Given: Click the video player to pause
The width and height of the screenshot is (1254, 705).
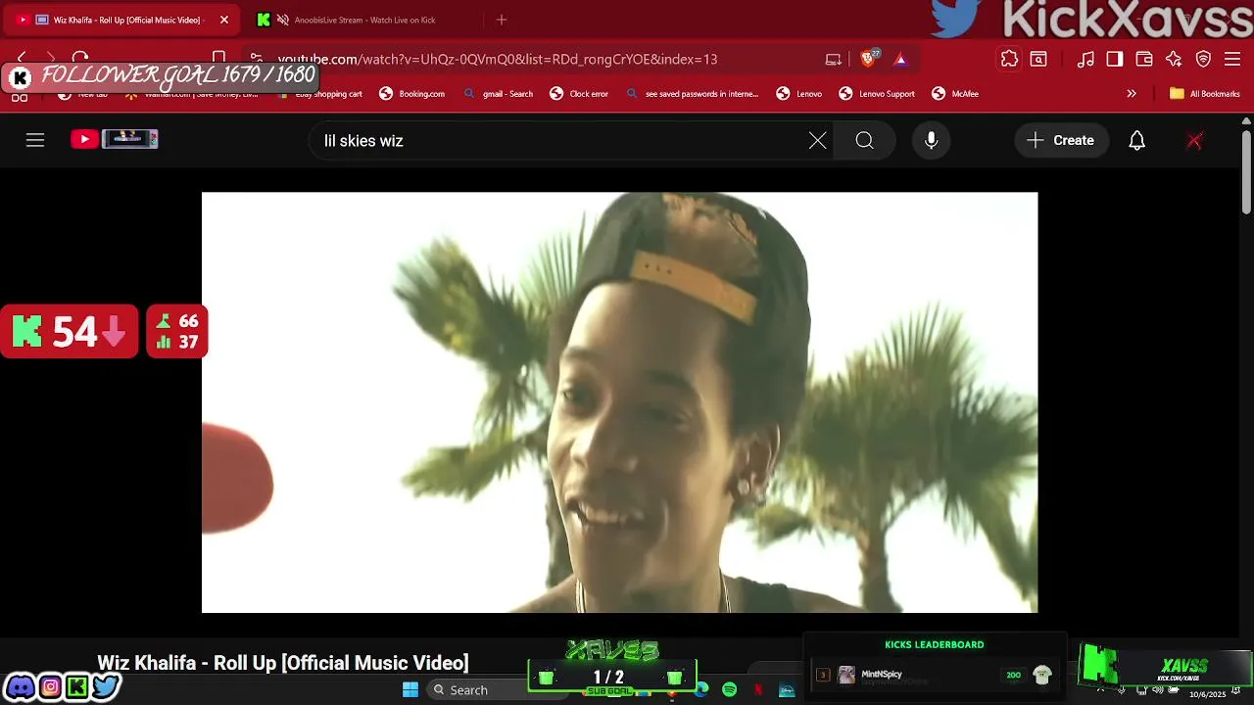Looking at the screenshot, I should tap(619, 402).
